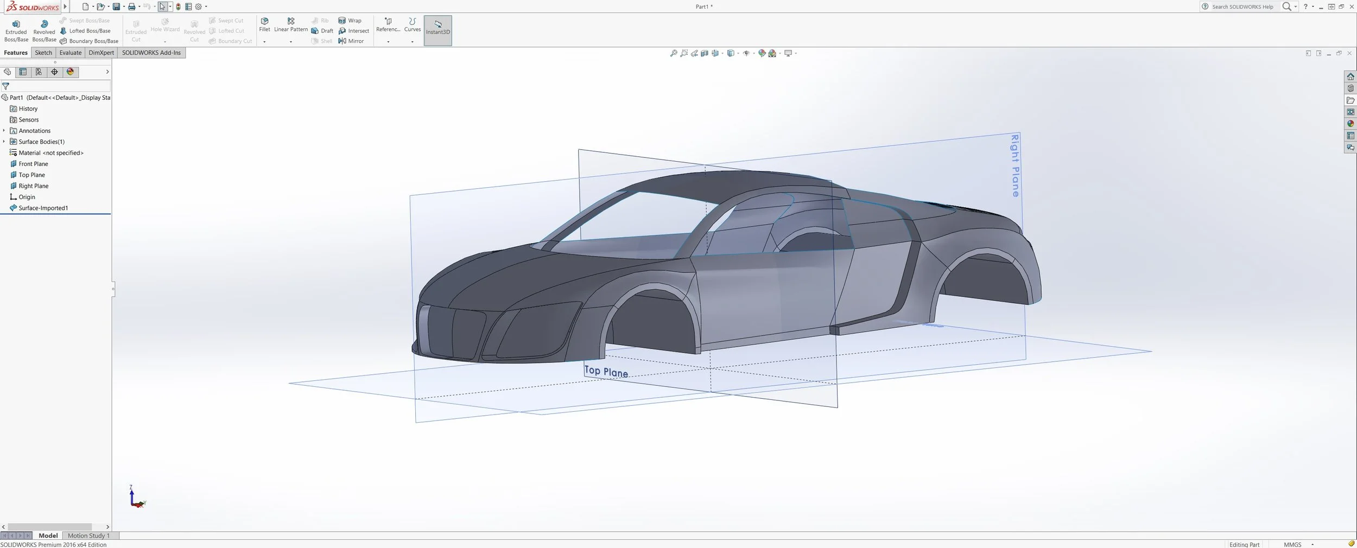Open the PropertyManager tab icon
The image size is (1357, 548).
(23, 72)
